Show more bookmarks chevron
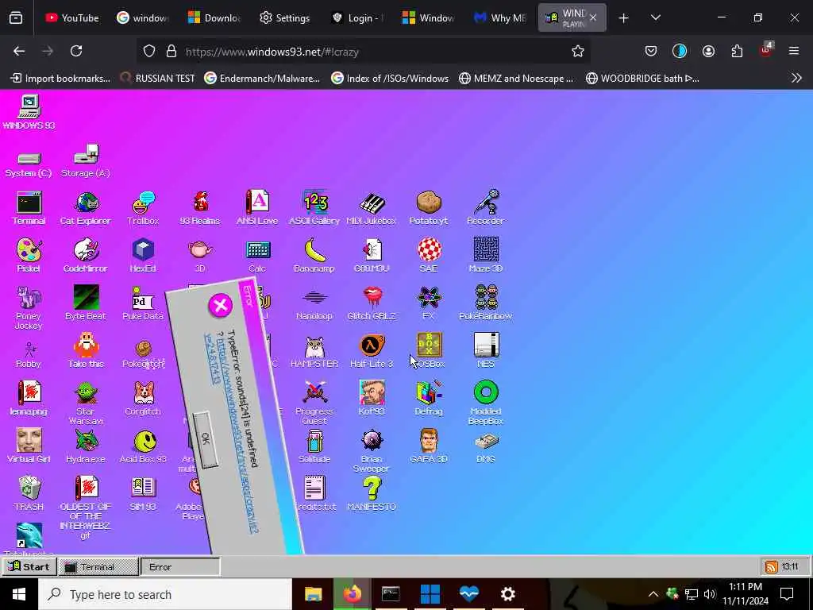 [x=796, y=79]
